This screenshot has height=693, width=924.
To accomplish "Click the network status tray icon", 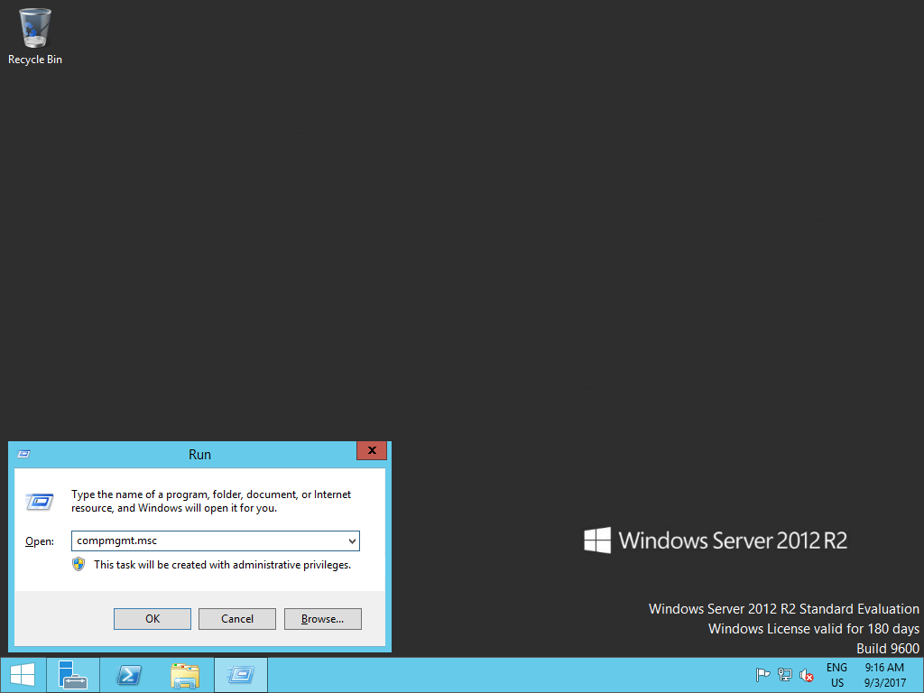I will tap(783, 675).
